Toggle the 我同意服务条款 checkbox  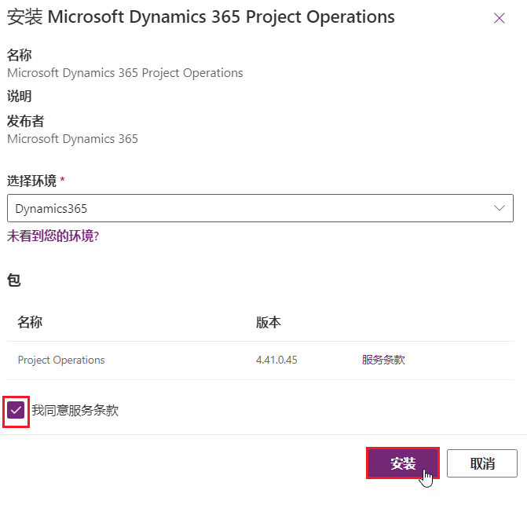(16, 410)
